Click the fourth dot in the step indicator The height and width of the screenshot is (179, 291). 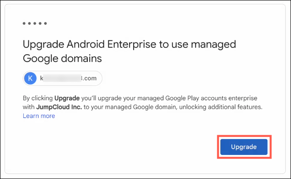point(40,23)
